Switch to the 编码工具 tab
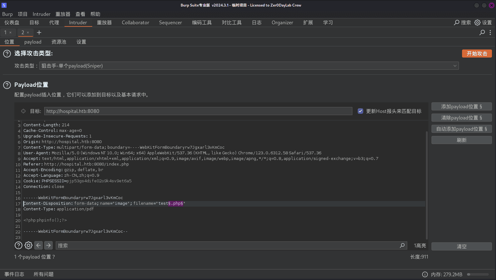 (x=202, y=22)
